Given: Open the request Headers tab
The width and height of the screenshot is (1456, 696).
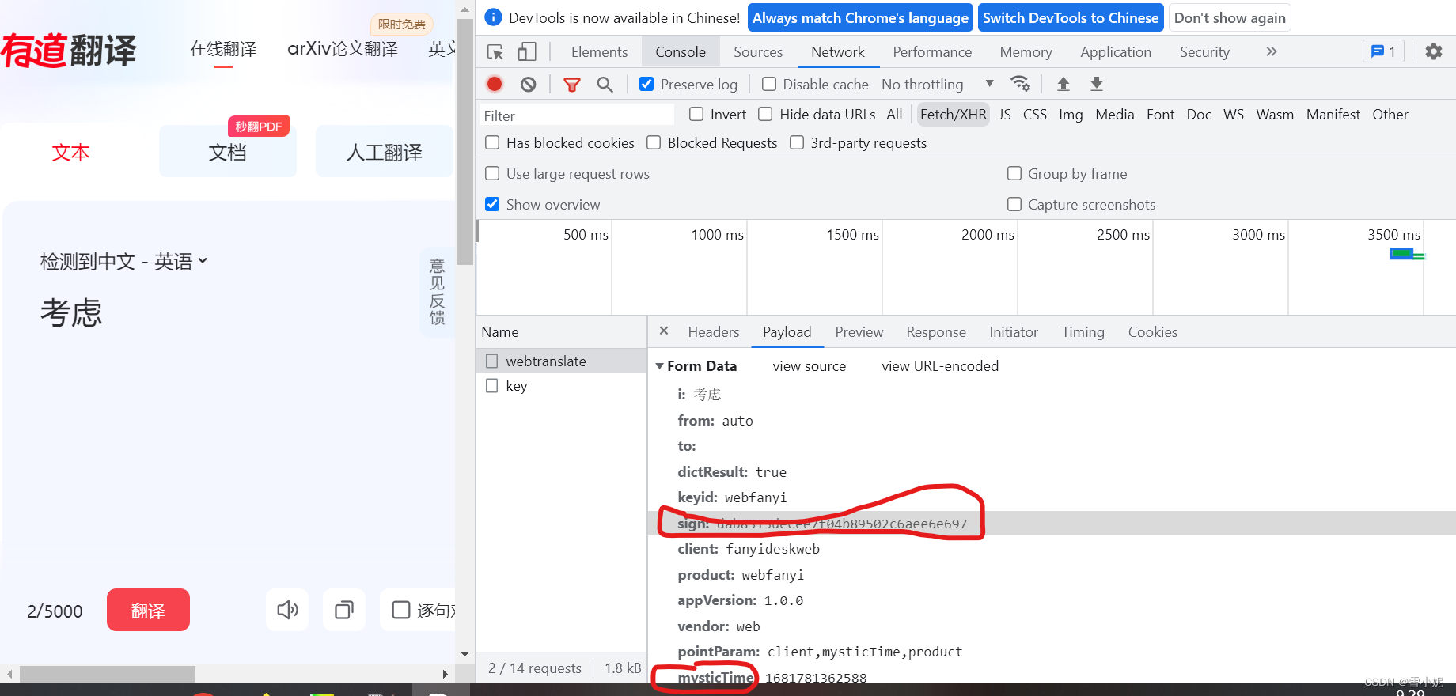Looking at the screenshot, I should [714, 332].
